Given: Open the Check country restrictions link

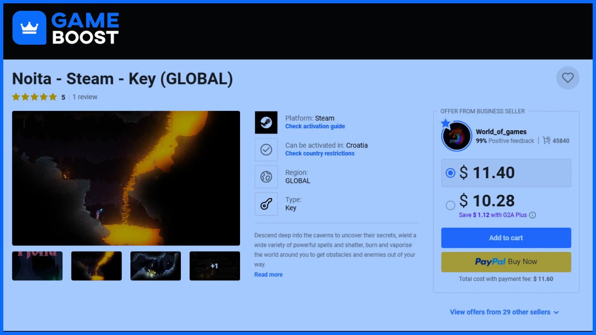Looking at the screenshot, I should (320, 153).
